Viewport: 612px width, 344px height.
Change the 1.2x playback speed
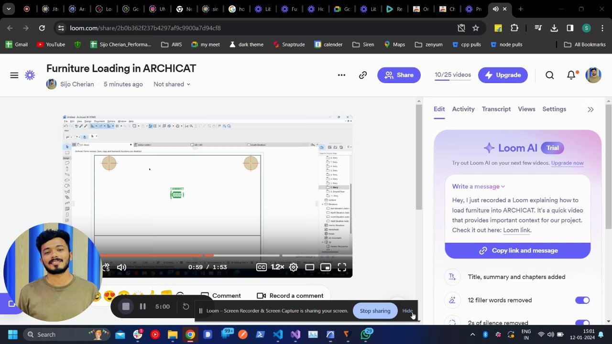(x=278, y=267)
